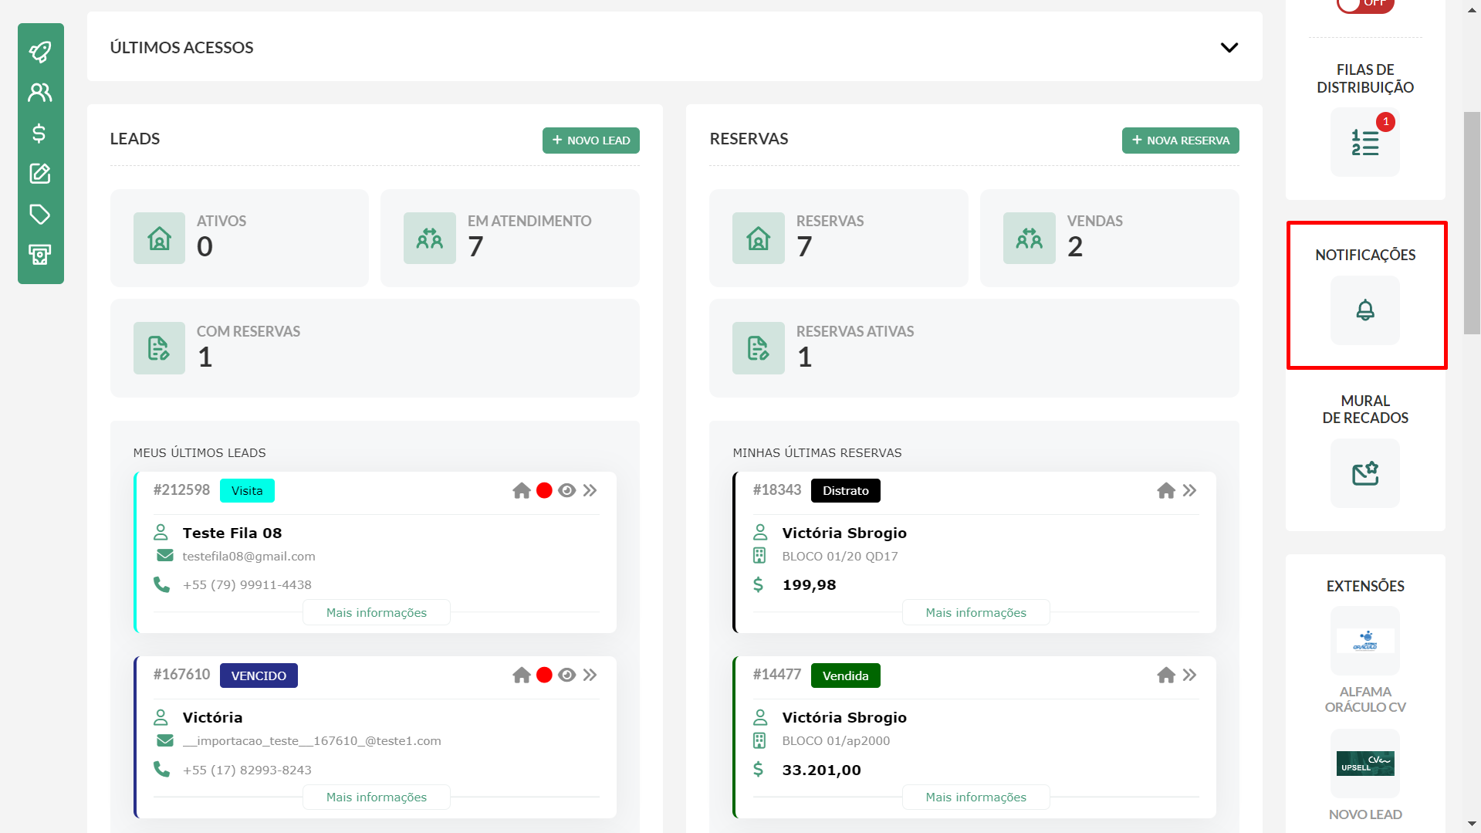Toggle the OFF switch at top right

tap(1365, 5)
